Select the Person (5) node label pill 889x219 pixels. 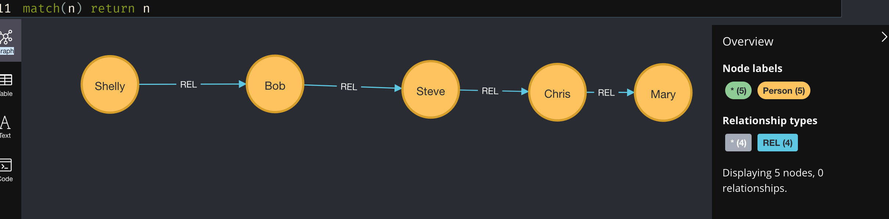pyautogui.click(x=784, y=90)
